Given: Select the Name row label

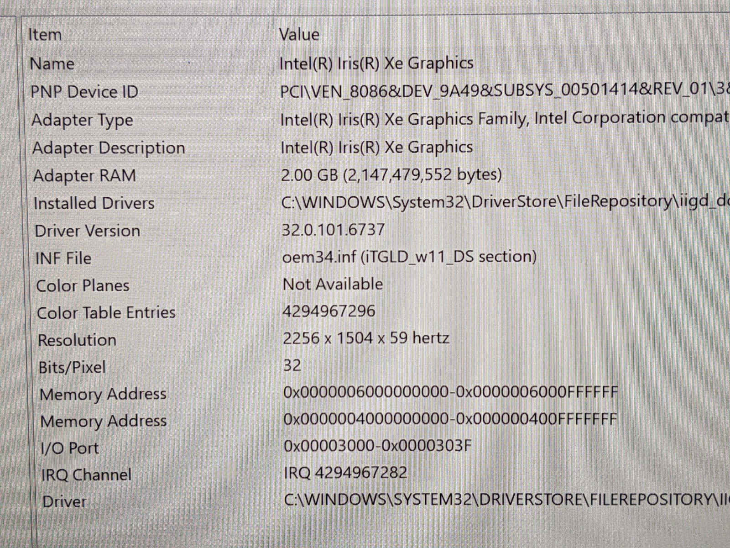Looking at the screenshot, I should click(52, 63).
